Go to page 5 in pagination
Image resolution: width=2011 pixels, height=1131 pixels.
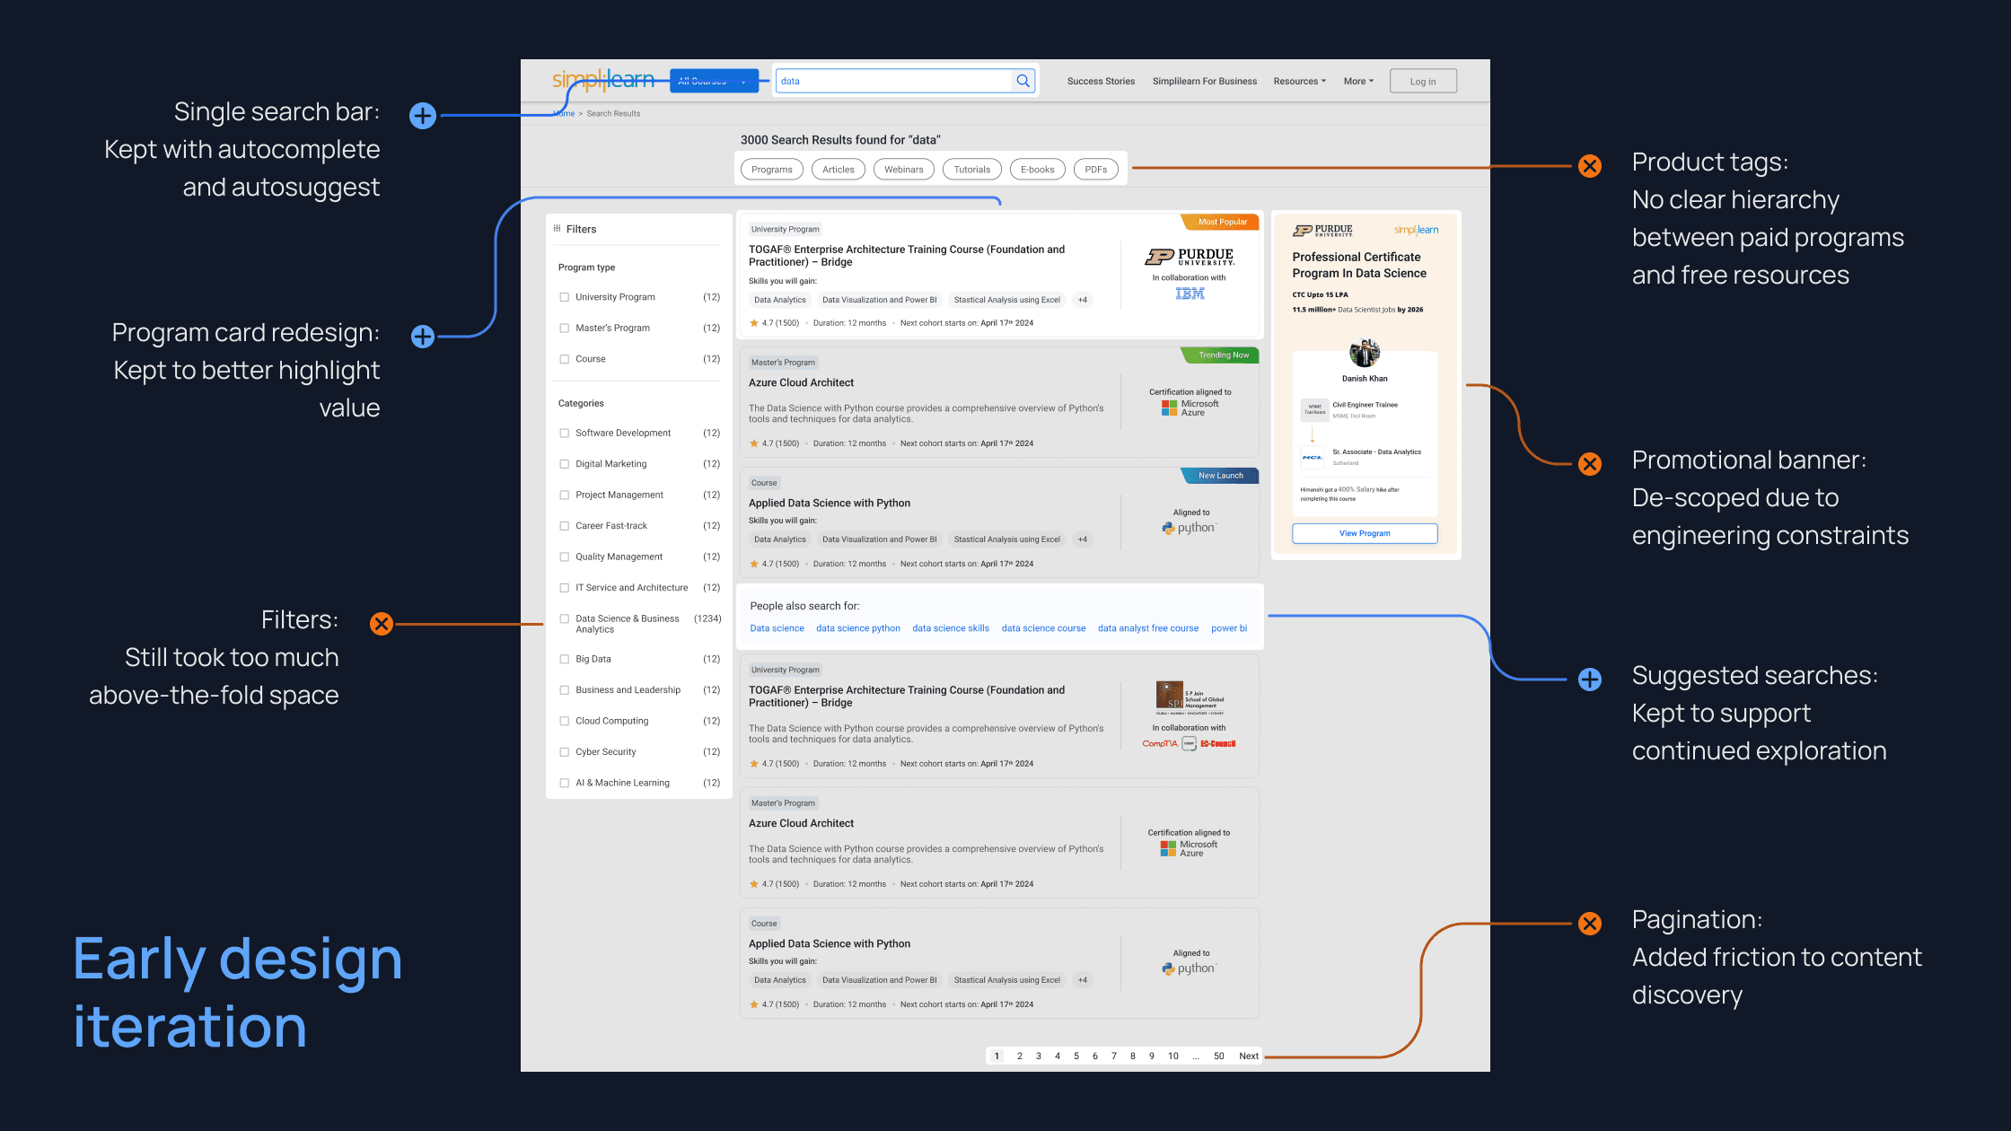tap(1076, 1056)
